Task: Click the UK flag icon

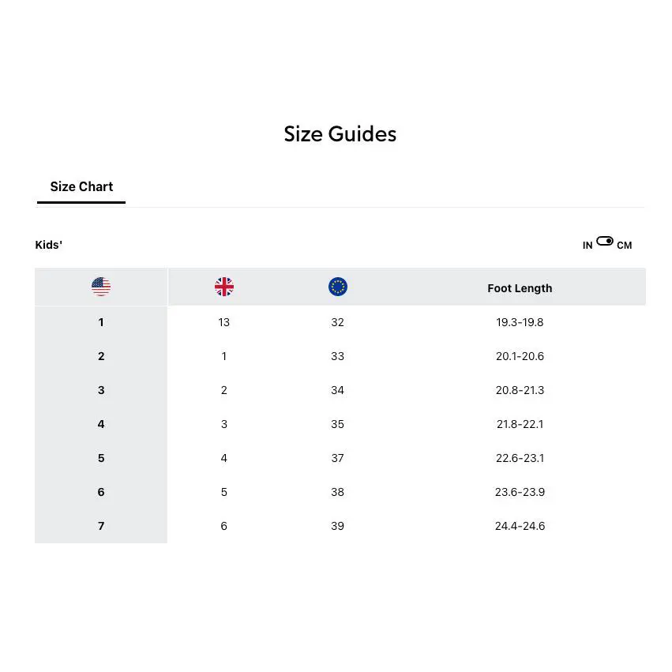Action: click(223, 287)
